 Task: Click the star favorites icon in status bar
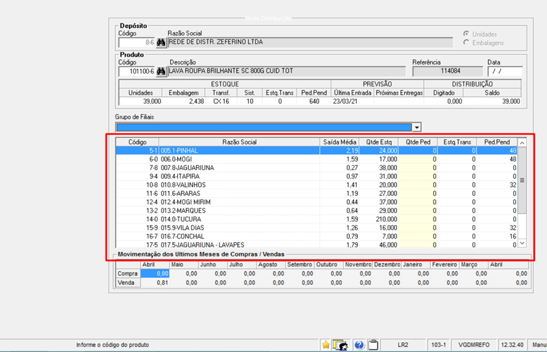326,345
